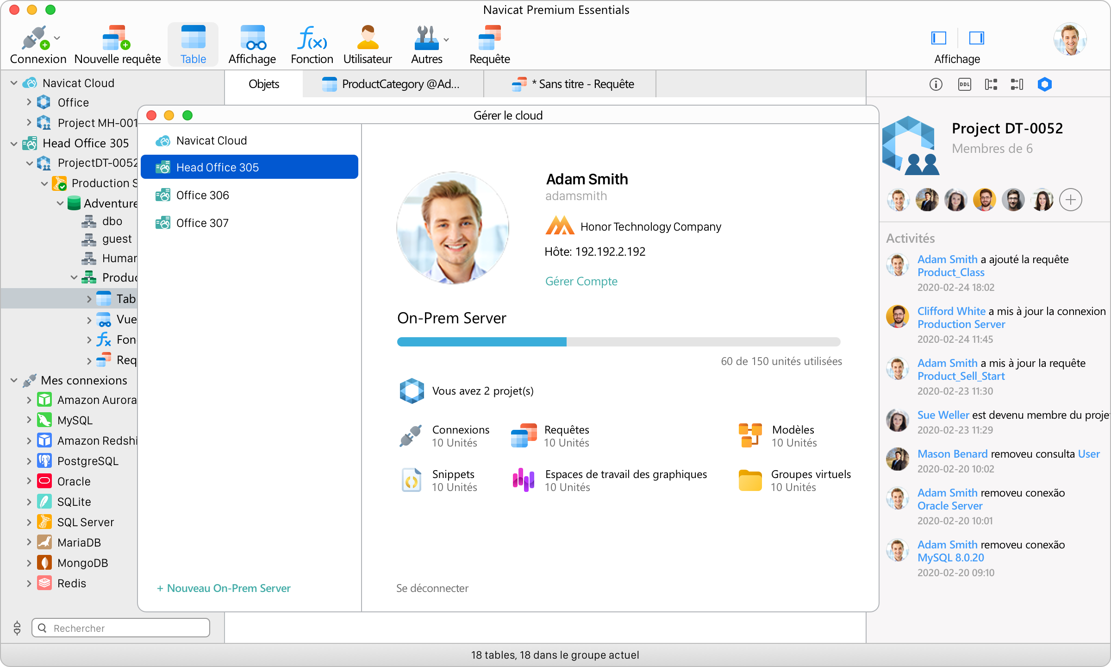Click the Honor Technology Company logo
Screen dimensions: 1111x667
(560, 226)
